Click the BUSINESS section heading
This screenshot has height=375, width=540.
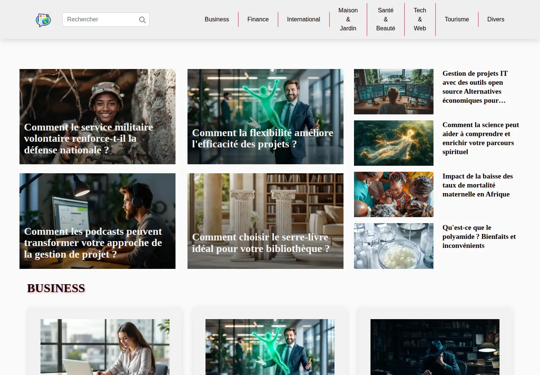[x=56, y=288]
